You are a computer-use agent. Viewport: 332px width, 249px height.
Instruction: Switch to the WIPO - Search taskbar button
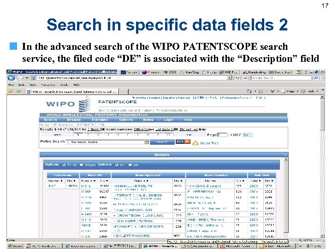pyautogui.click(x=161, y=246)
